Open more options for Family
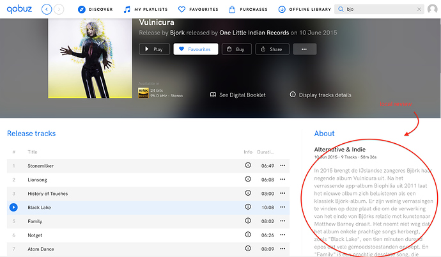The width and height of the screenshot is (441, 257). (x=282, y=221)
